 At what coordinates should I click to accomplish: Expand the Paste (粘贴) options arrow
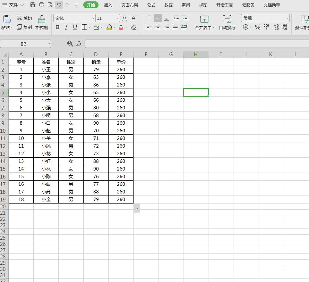pos(12,27)
